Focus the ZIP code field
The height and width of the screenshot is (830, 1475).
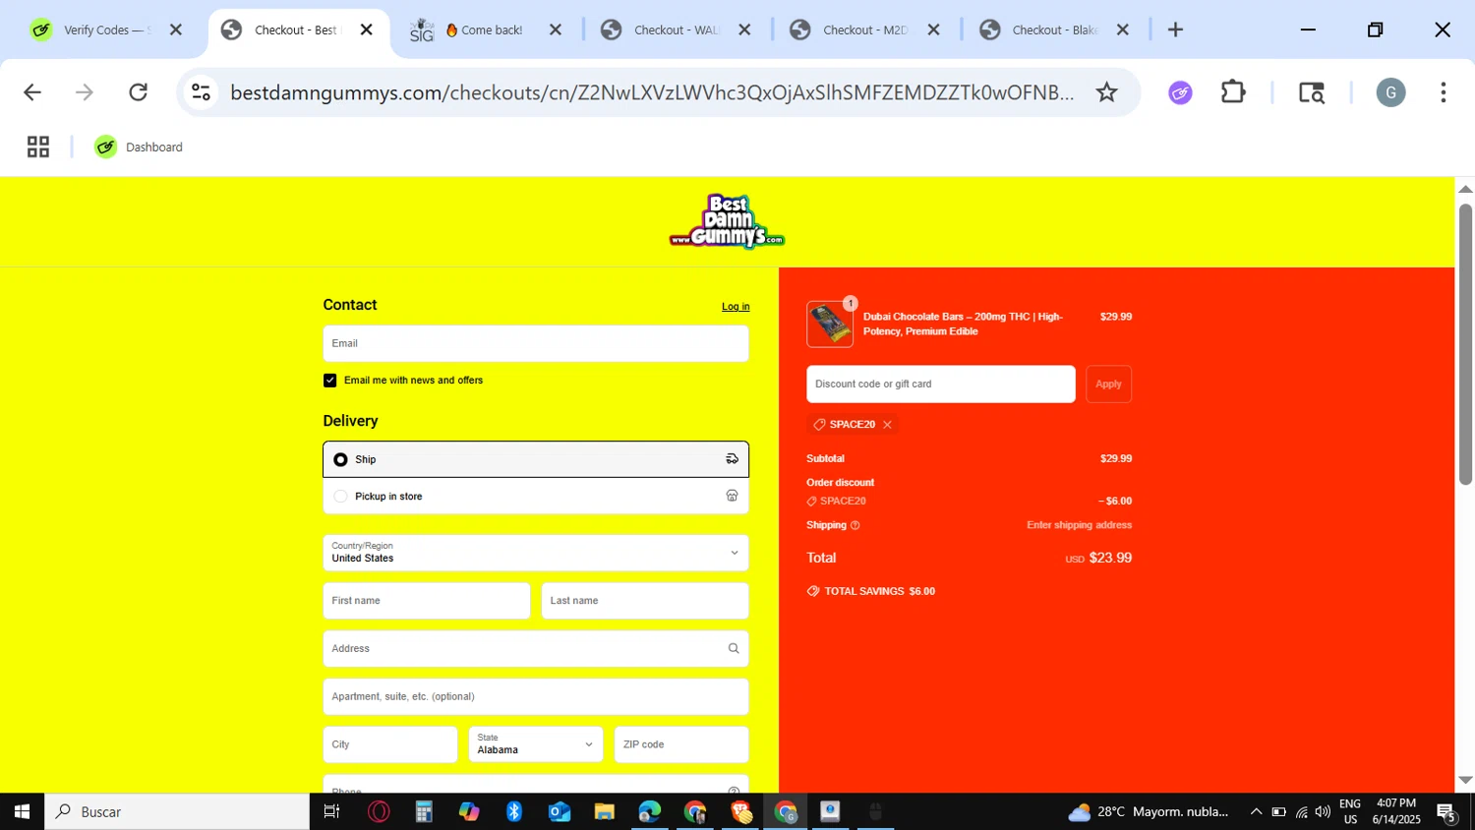tap(681, 744)
